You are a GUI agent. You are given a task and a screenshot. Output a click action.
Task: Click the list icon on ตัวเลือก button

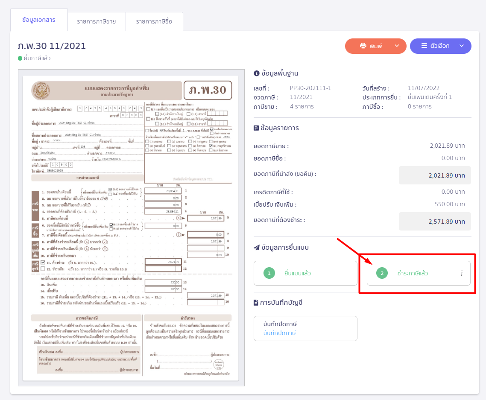point(424,46)
